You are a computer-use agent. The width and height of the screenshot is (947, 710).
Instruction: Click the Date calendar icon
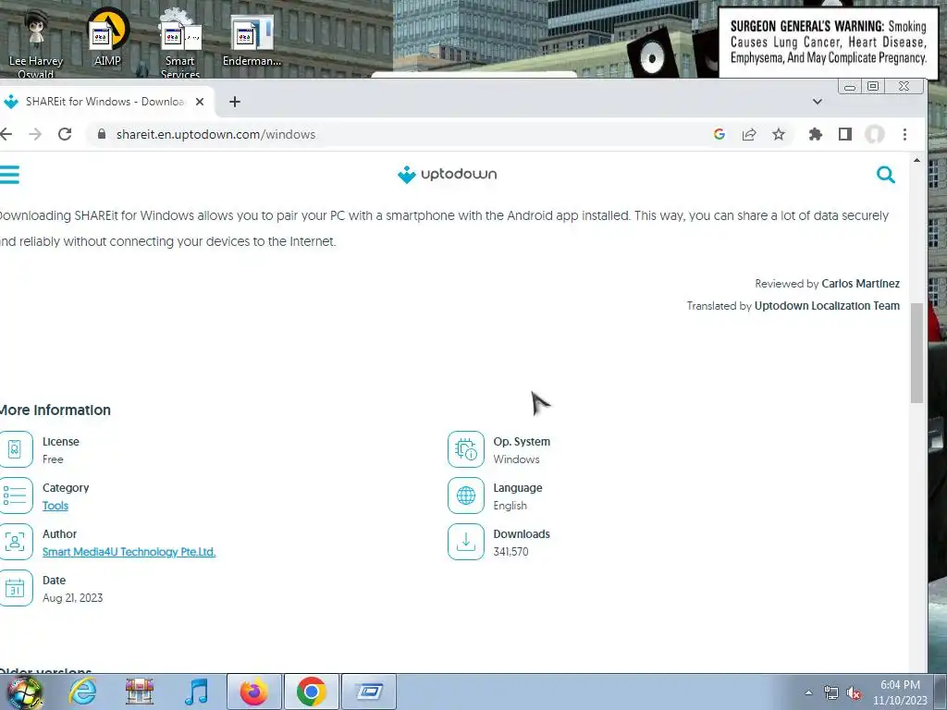(15, 588)
